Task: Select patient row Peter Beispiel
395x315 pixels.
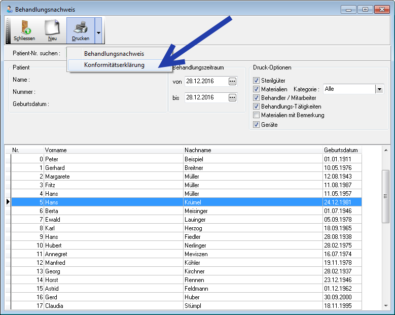Action: [187, 159]
